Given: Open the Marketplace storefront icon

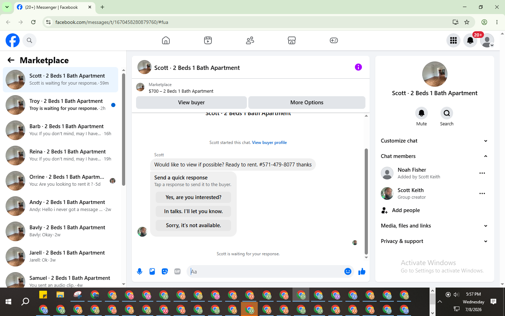Looking at the screenshot, I should [292, 40].
